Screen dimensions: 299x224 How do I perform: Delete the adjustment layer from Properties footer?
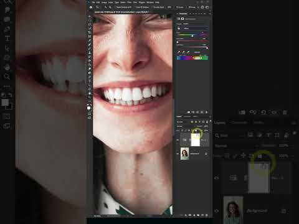pos(206,112)
